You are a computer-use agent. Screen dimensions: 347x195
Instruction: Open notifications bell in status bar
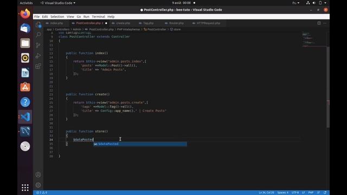tap(325, 193)
